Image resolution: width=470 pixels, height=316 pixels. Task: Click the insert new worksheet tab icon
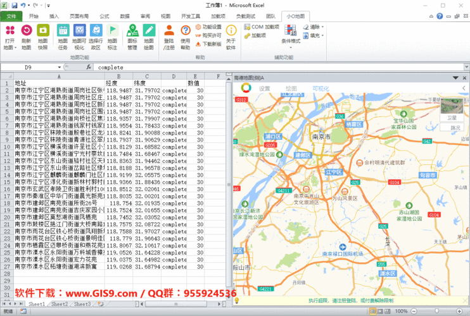[x=101, y=304]
